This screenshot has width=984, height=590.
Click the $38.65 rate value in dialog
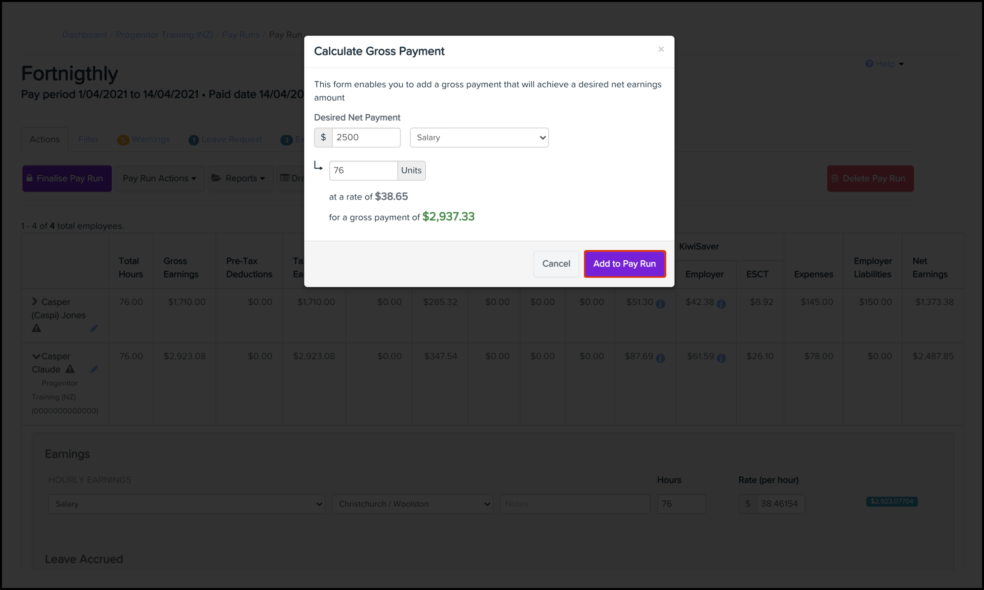coord(391,196)
